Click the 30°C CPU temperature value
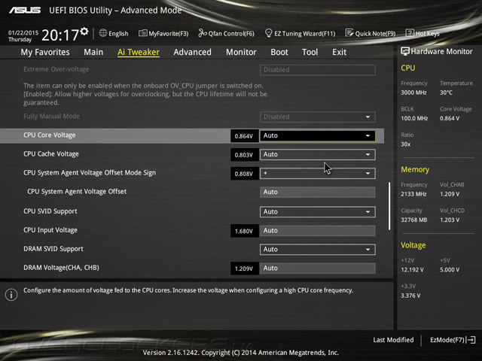The image size is (482, 361). (446, 93)
